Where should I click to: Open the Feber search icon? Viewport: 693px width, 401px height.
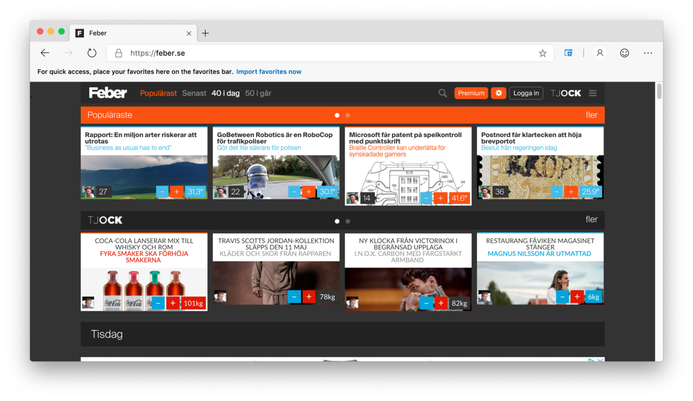point(442,93)
